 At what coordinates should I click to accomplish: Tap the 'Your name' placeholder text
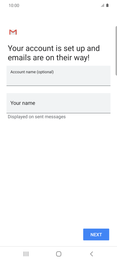click(x=23, y=103)
